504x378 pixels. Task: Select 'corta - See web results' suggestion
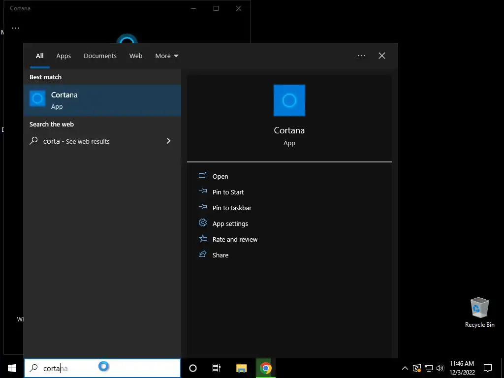[102, 141]
